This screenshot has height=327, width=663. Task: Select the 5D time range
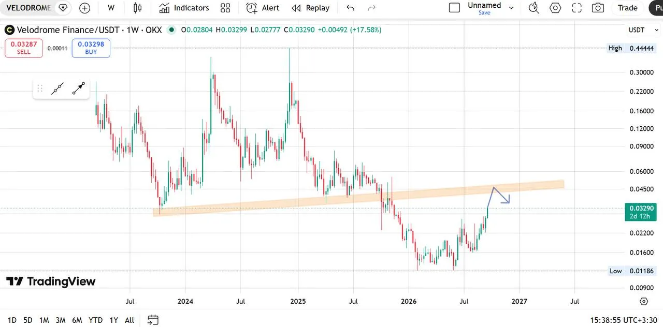pyautogui.click(x=28, y=320)
